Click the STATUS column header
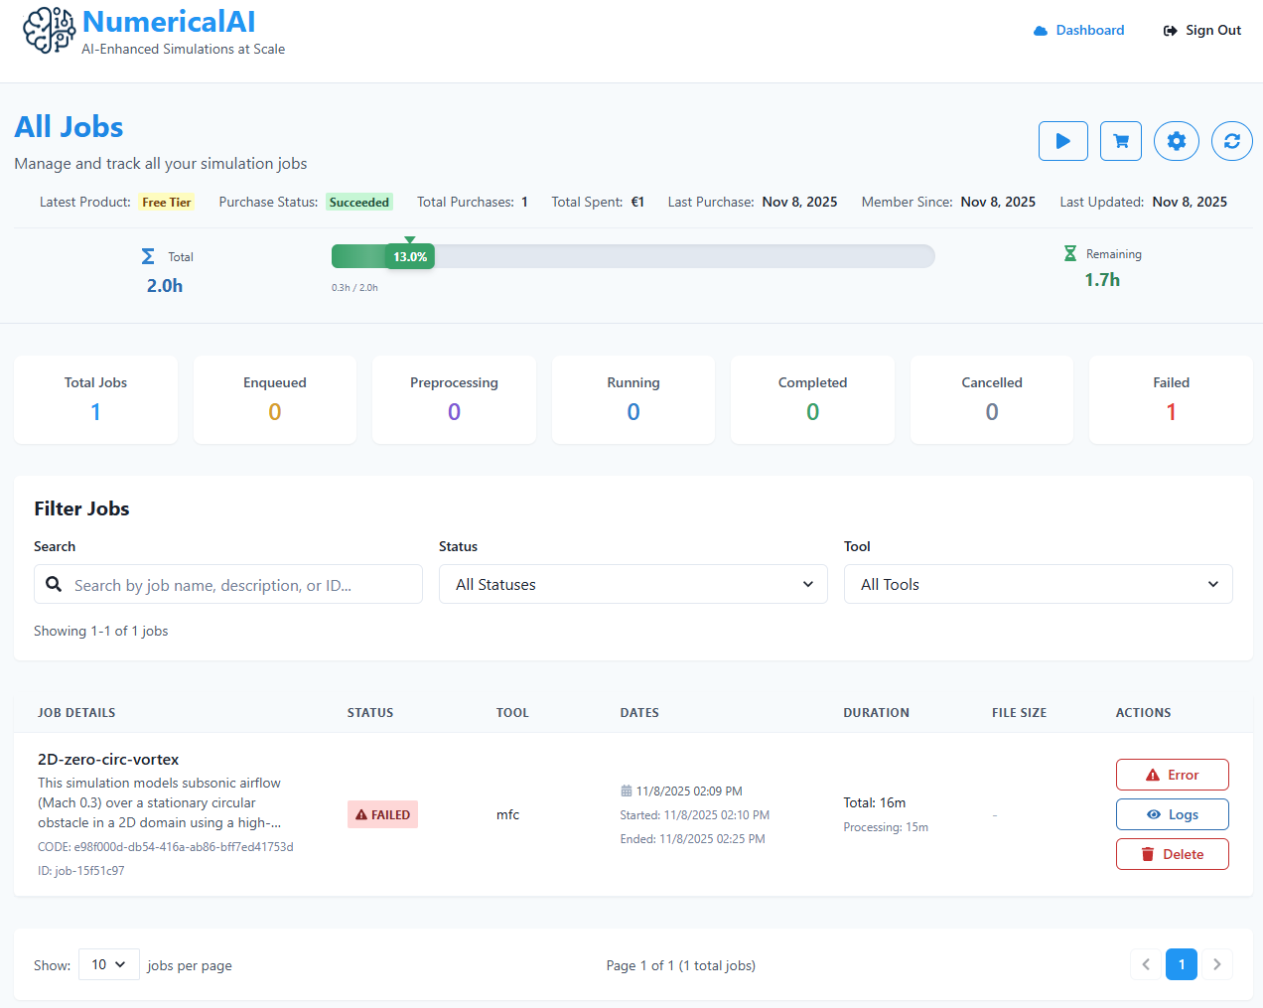 pyautogui.click(x=370, y=713)
